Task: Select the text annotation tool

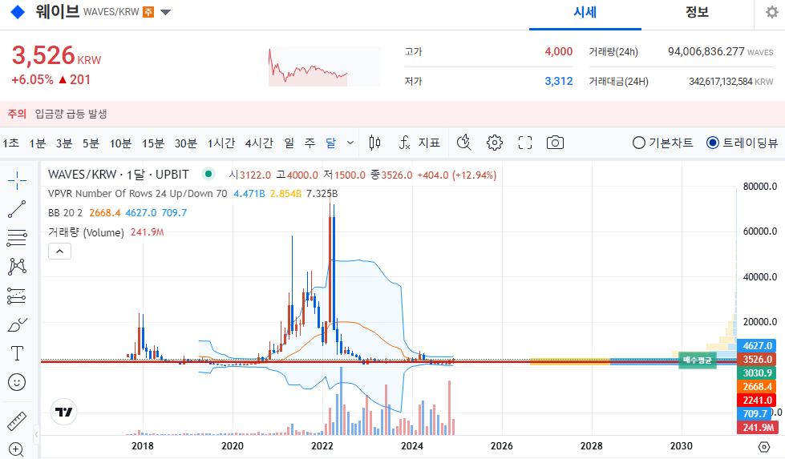Action: click(x=17, y=353)
